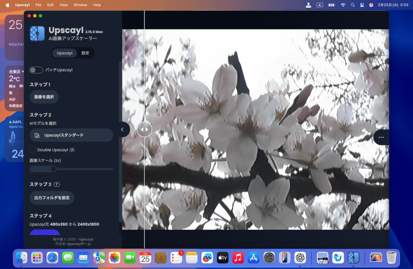The width and height of the screenshot is (413, 269).
Task: Open the image stack folder in the Dock
Action: (x=376, y=258)
